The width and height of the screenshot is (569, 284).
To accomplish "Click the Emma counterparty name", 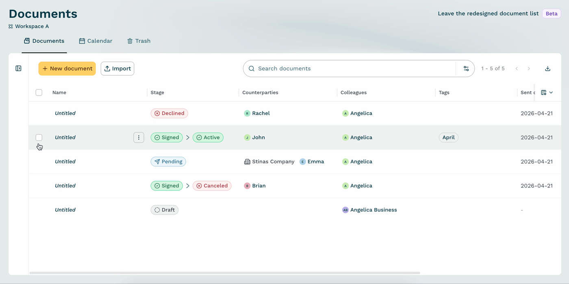I will (x=316, y=161).
